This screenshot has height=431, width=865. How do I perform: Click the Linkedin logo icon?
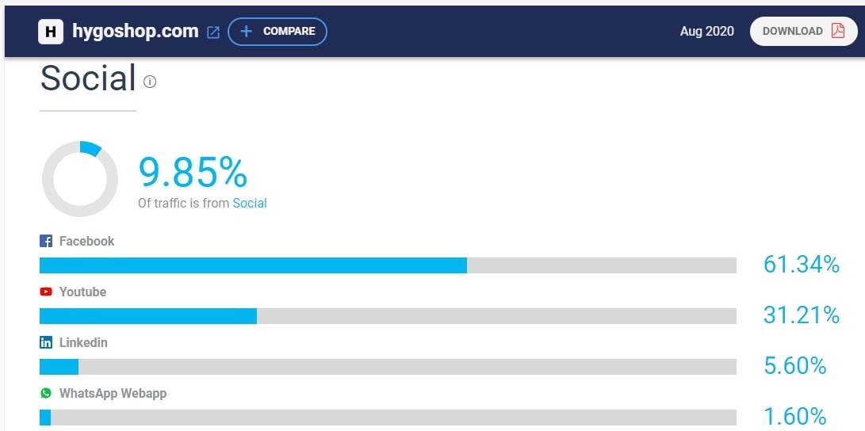(46, 343)
